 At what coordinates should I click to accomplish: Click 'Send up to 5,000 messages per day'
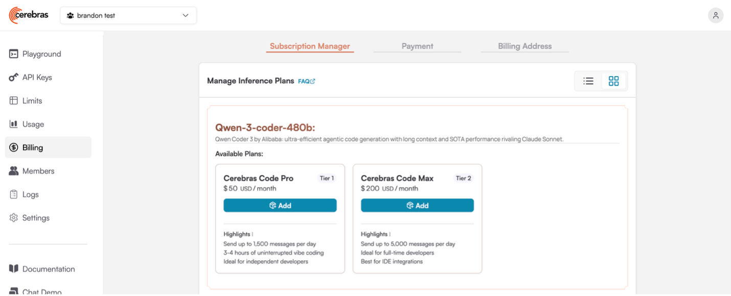pos(408,244)
